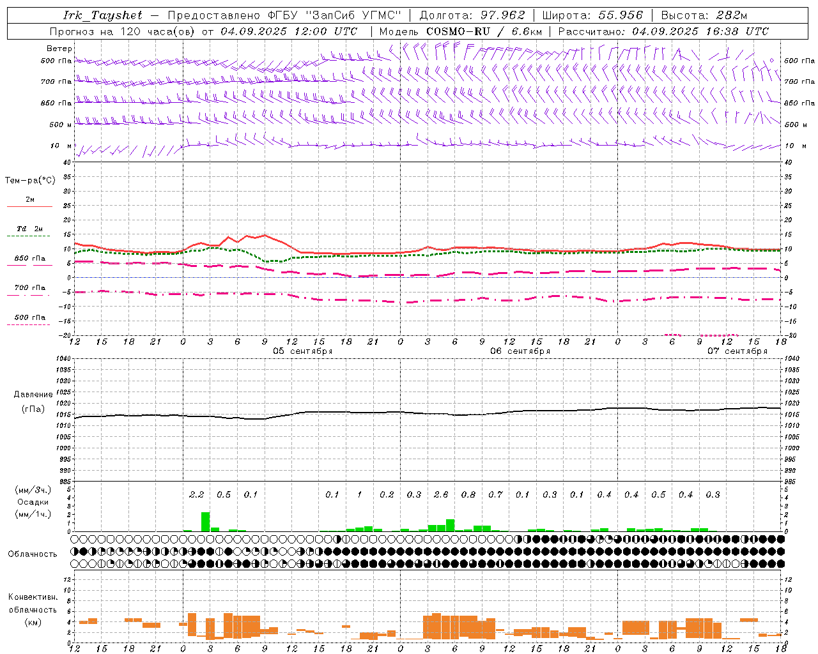The image size is (818, 654).
Task: Click the "850 гПа" temperature legend entry
Action: click(30, 259)
